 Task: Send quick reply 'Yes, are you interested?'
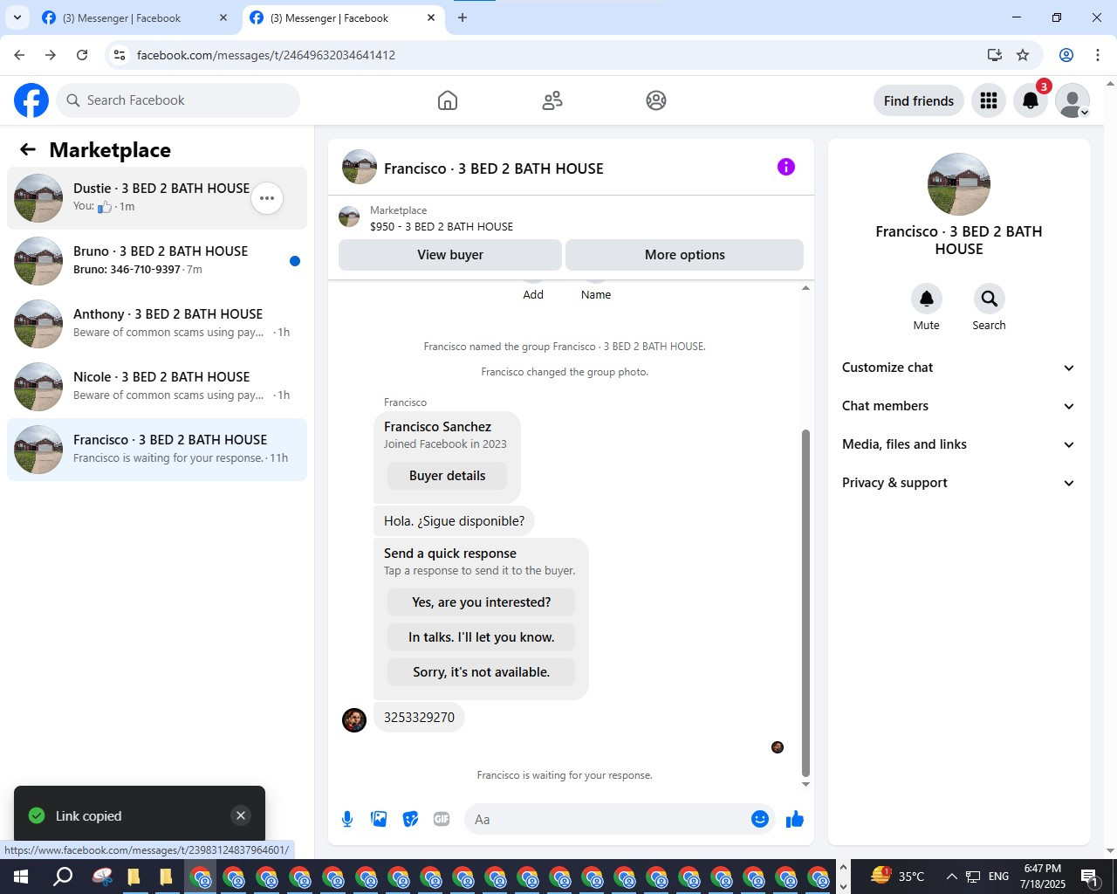(481, 602)
